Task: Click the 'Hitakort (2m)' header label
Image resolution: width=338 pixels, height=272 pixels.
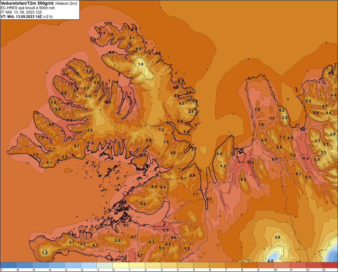Action: point(66,3)
